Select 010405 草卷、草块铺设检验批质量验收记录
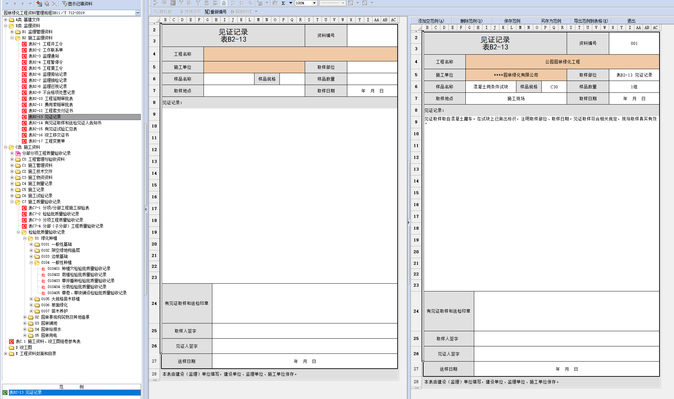This screenshot has width=674, height=399. (87, 293)
